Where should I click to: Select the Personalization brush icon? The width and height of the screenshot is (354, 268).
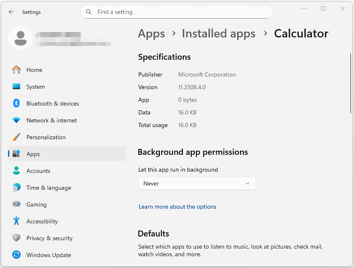click(18, 137)
